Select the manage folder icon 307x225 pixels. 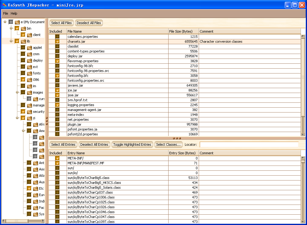pos(30,105)
